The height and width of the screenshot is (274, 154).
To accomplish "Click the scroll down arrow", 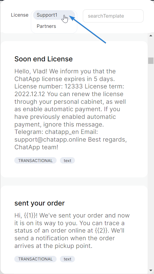I will [x=151, y=270].
